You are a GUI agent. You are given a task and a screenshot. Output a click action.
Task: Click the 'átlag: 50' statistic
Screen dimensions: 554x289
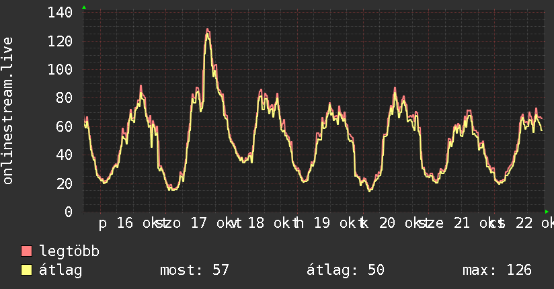point(345,270)
